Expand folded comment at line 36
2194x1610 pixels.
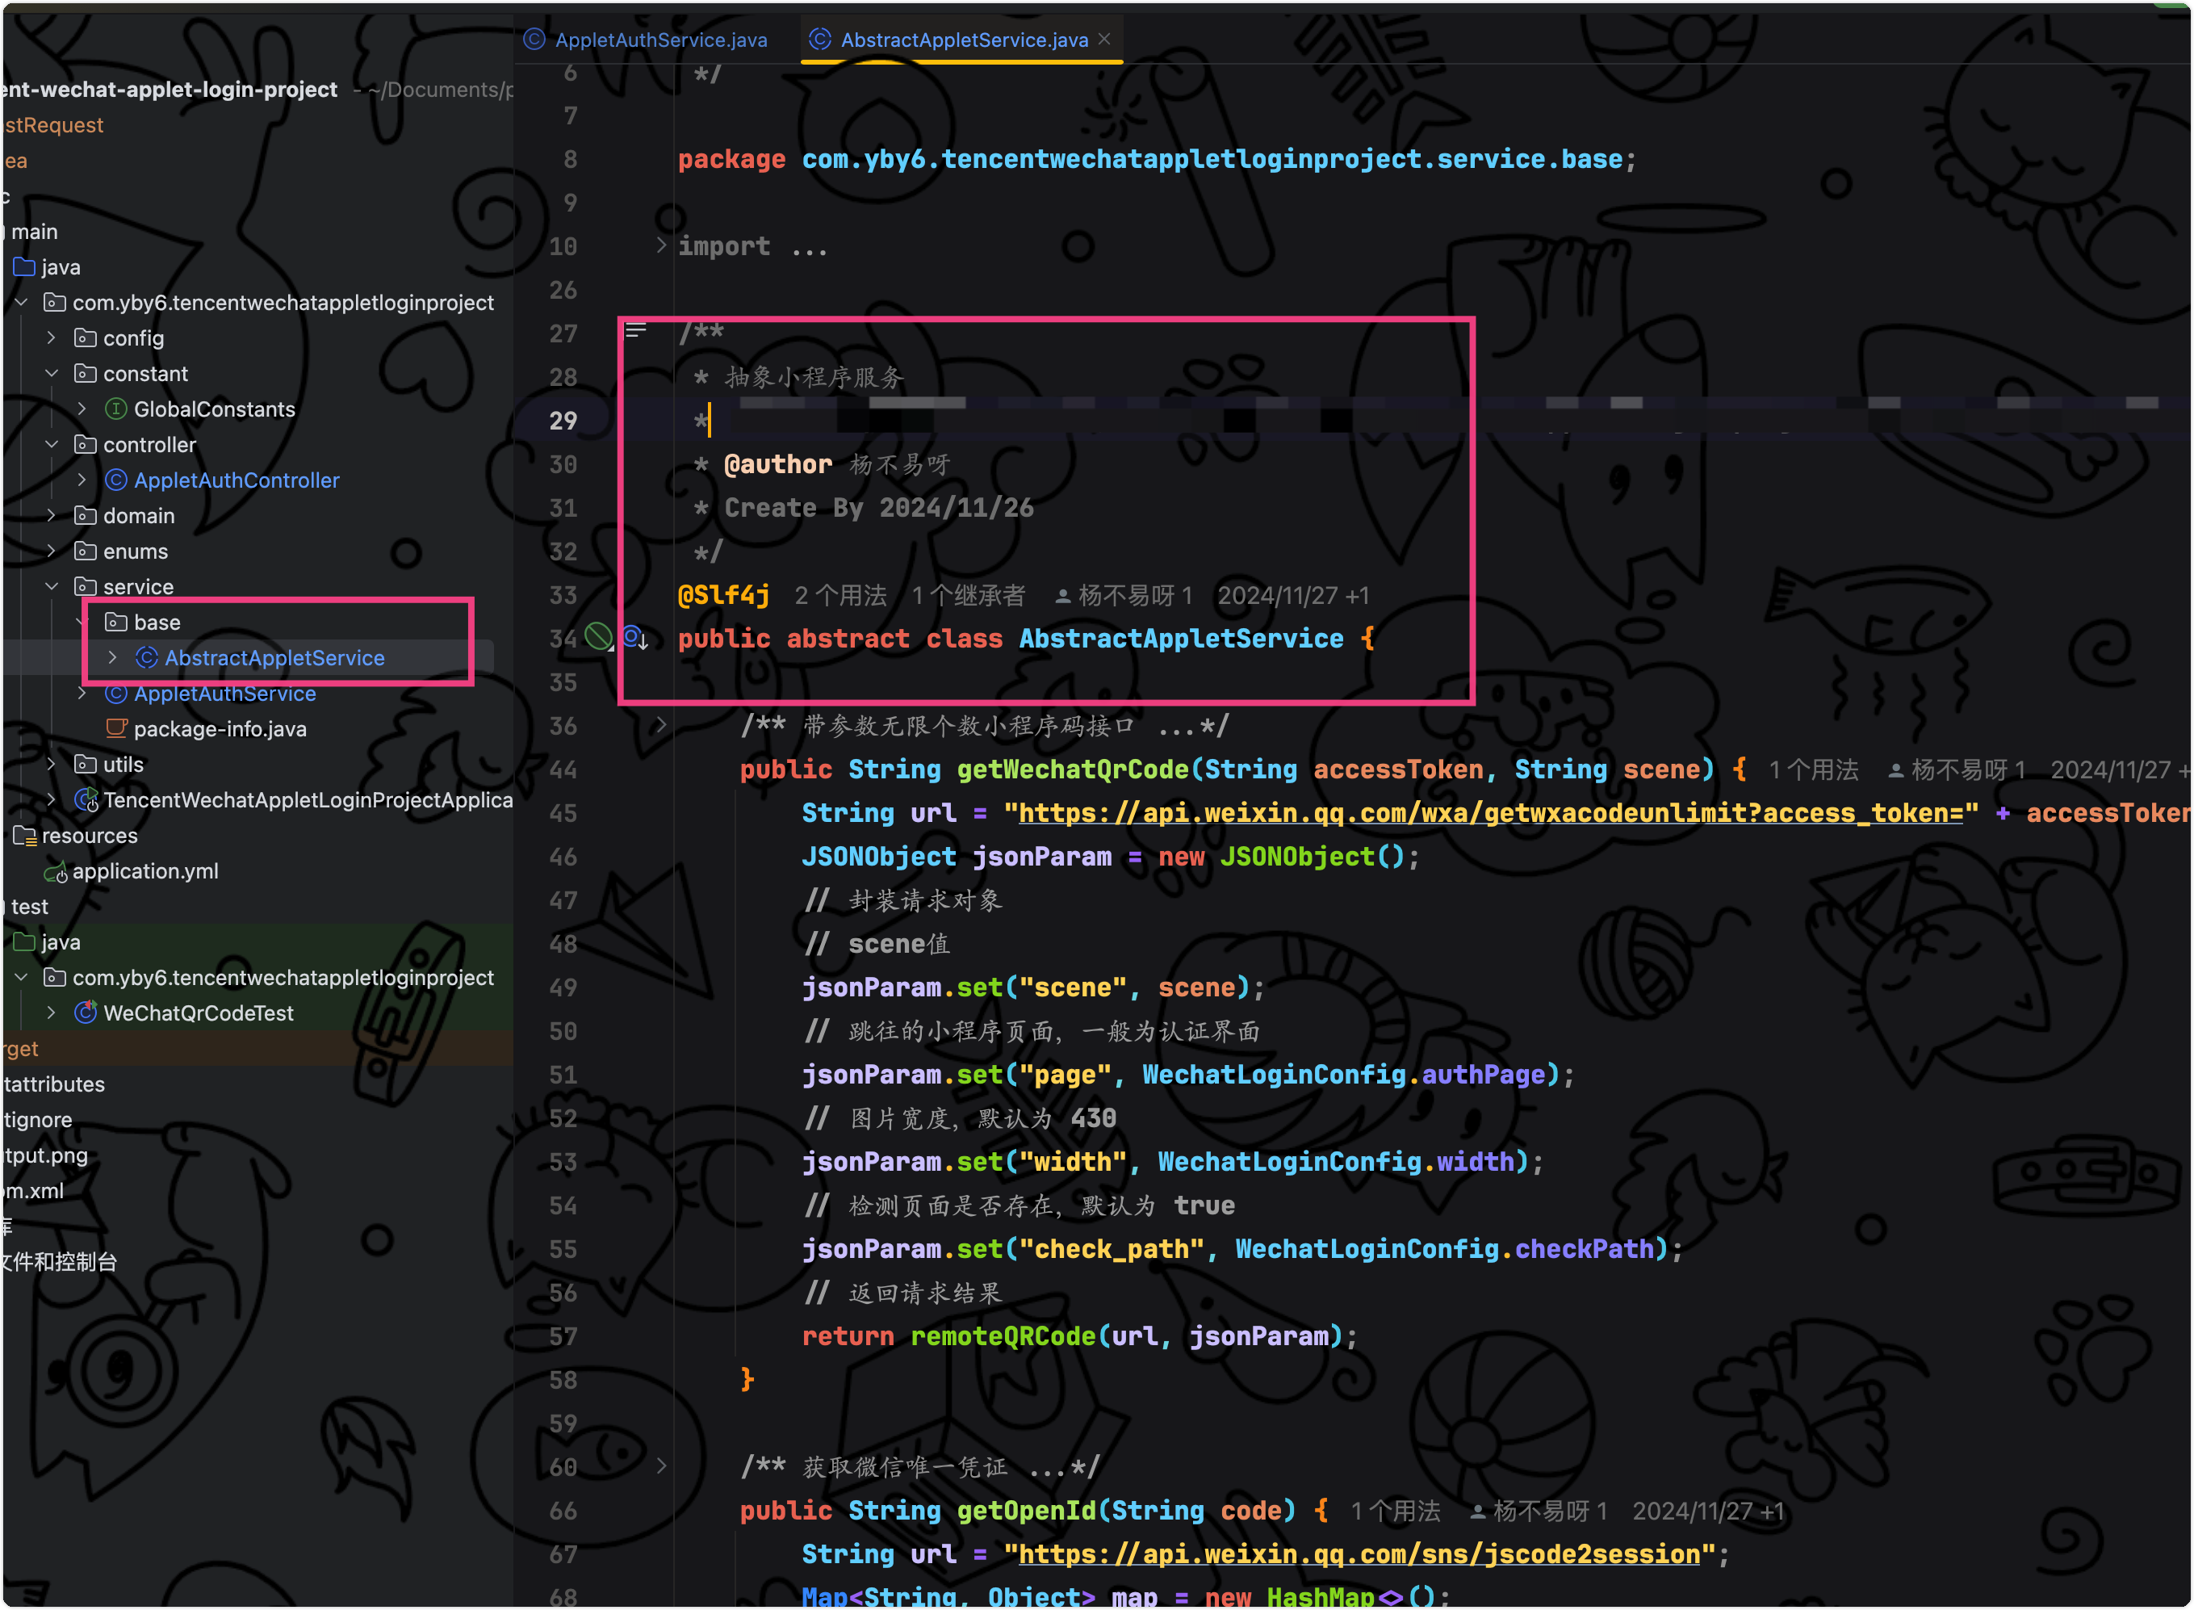[662, 725]
